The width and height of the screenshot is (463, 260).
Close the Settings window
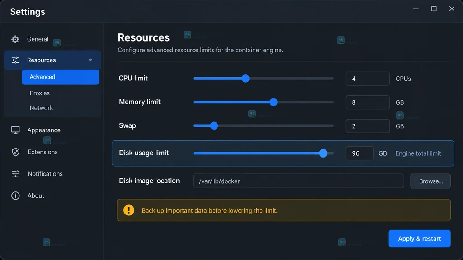(x=452, y=9)
